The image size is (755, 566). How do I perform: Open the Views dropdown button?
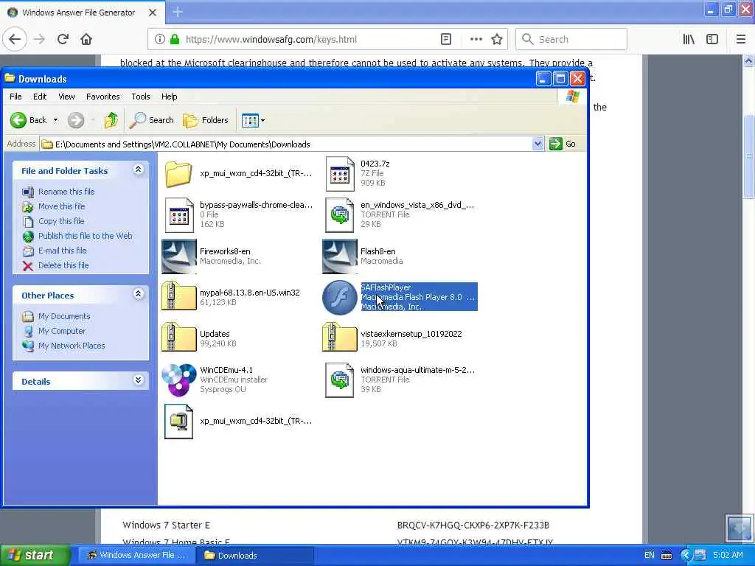[x=254, y=120]
